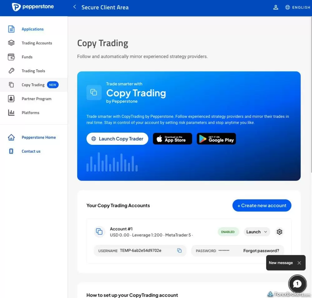Click the NEW badge beside Copy Trading
This screenshot has height=298, width=312.
tap(53, 85)
